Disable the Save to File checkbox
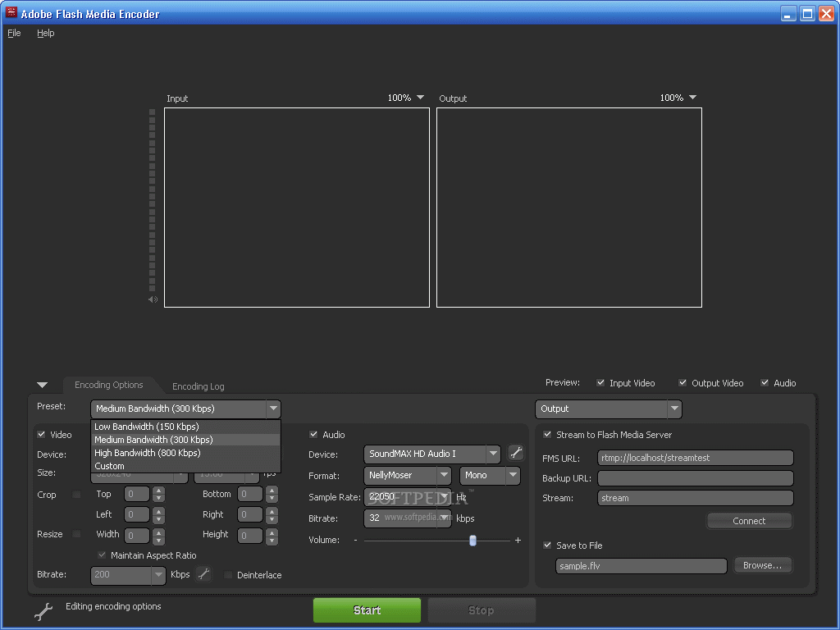 (548, 546)
